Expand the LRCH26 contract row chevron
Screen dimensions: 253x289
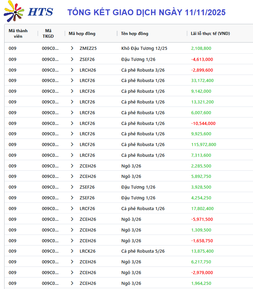tap(72, 70)
